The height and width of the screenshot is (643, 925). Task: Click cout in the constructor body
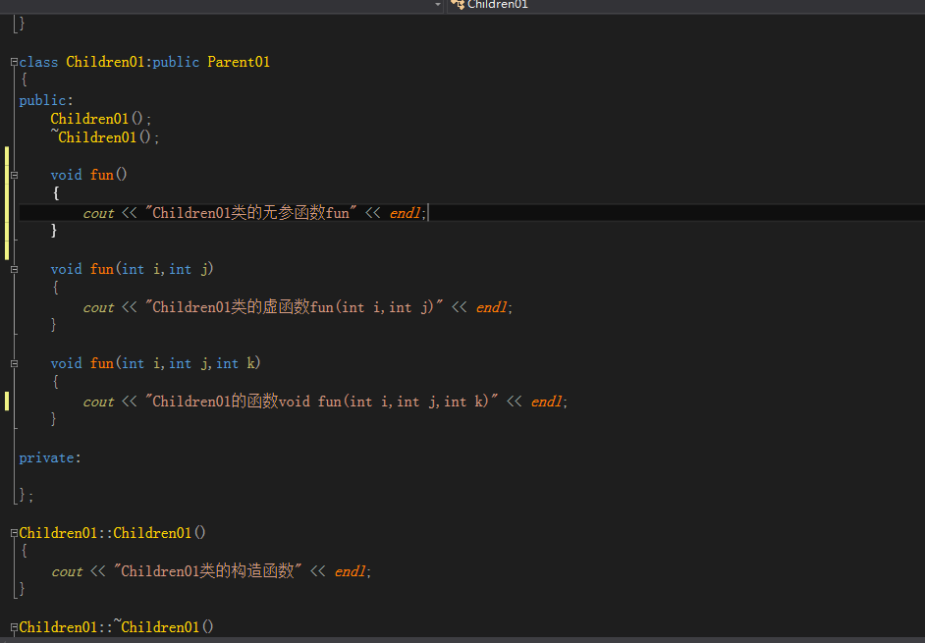tap(67, 571)
